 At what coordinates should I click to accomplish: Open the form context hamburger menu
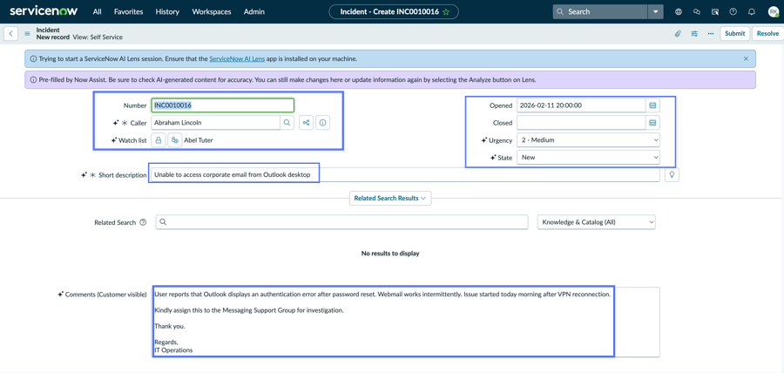[28, 34]
